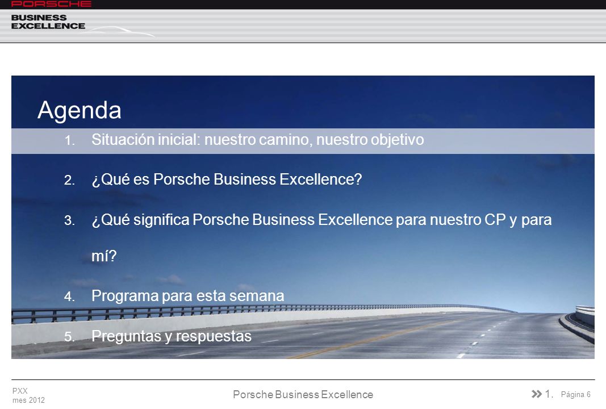Click the 'mes 2012' footer date
606x409 pixels.
pos(28,400)
